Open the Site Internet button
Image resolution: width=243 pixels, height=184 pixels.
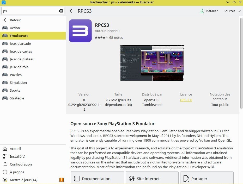(152, 179)
